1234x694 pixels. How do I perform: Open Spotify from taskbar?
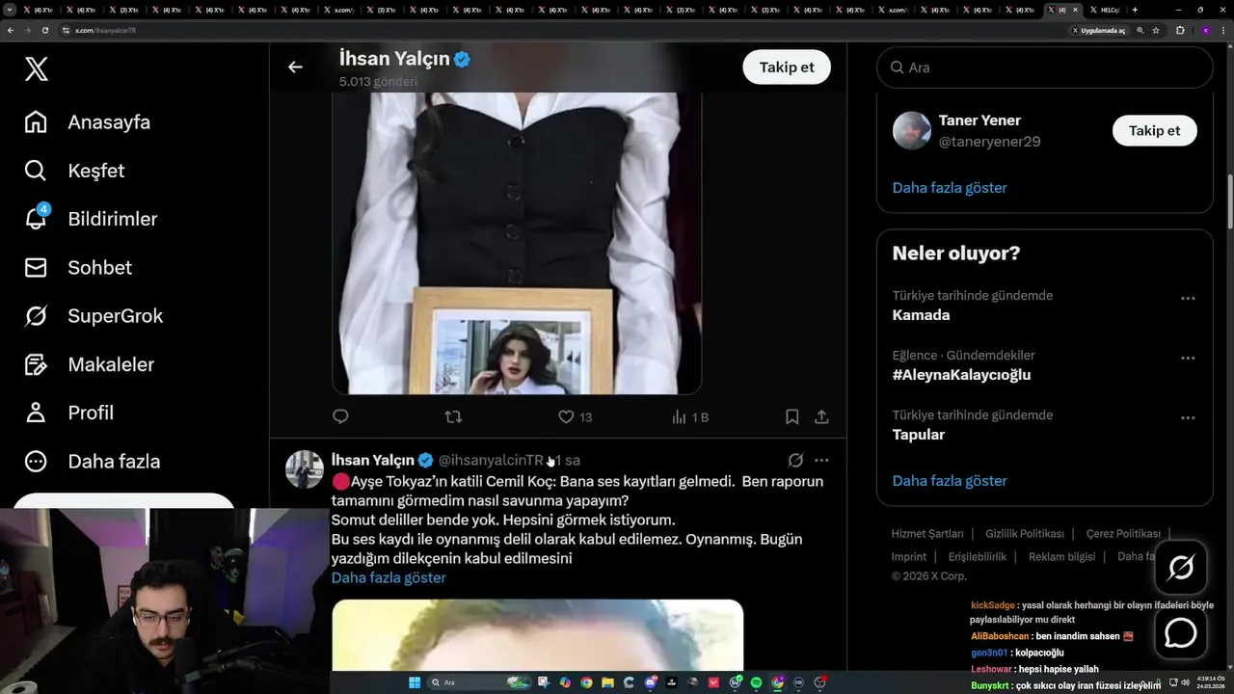click(x=756, y=682)
